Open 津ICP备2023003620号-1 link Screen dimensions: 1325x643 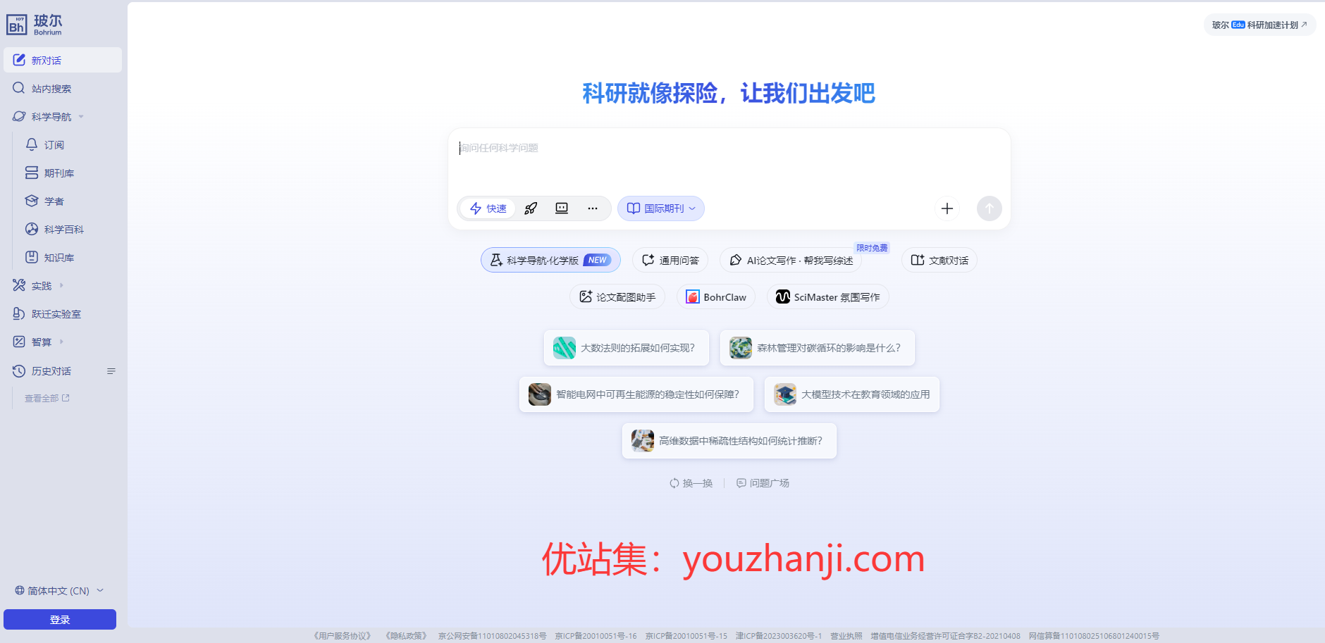(x=779, y=636)
